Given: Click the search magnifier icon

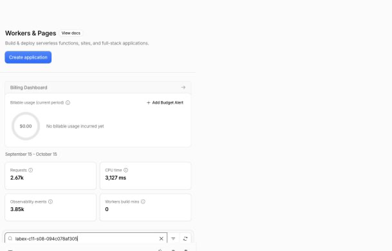Looking at the screenshot, I should click(x=10, y=239).
